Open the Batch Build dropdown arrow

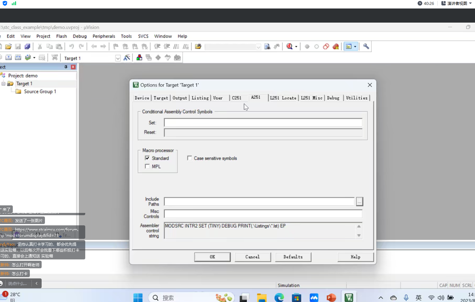tap(34, 58)
